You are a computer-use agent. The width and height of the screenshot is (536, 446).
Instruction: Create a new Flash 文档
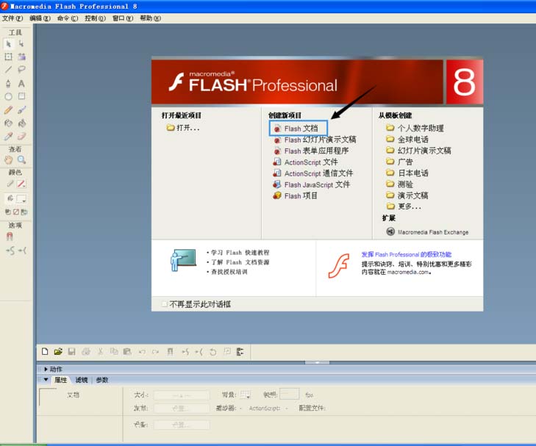point(298,129)
